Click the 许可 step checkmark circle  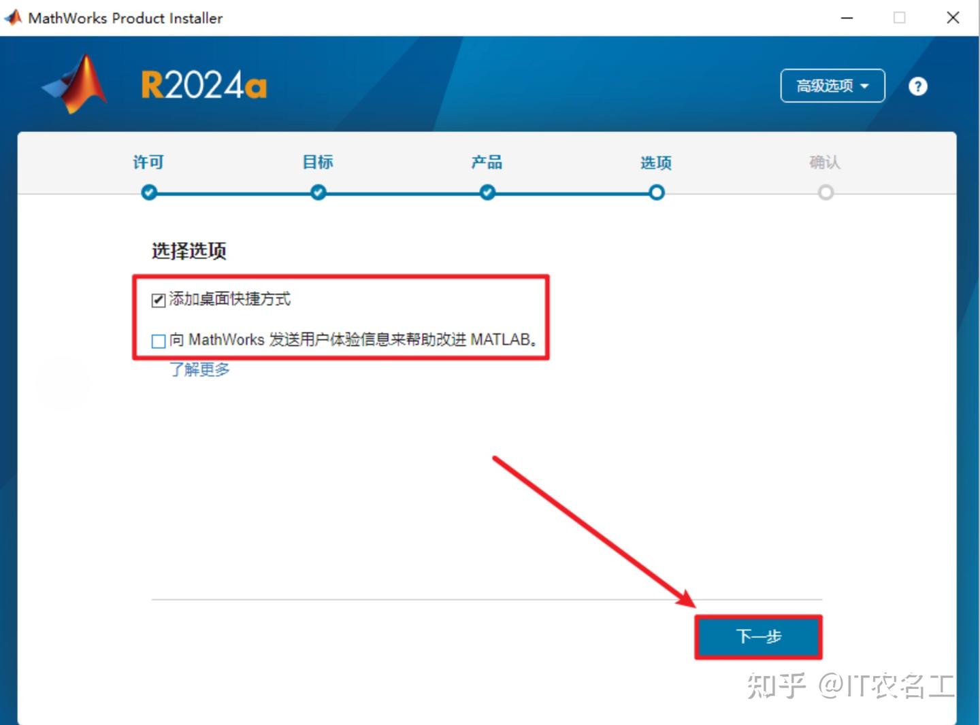click(149, 192)
